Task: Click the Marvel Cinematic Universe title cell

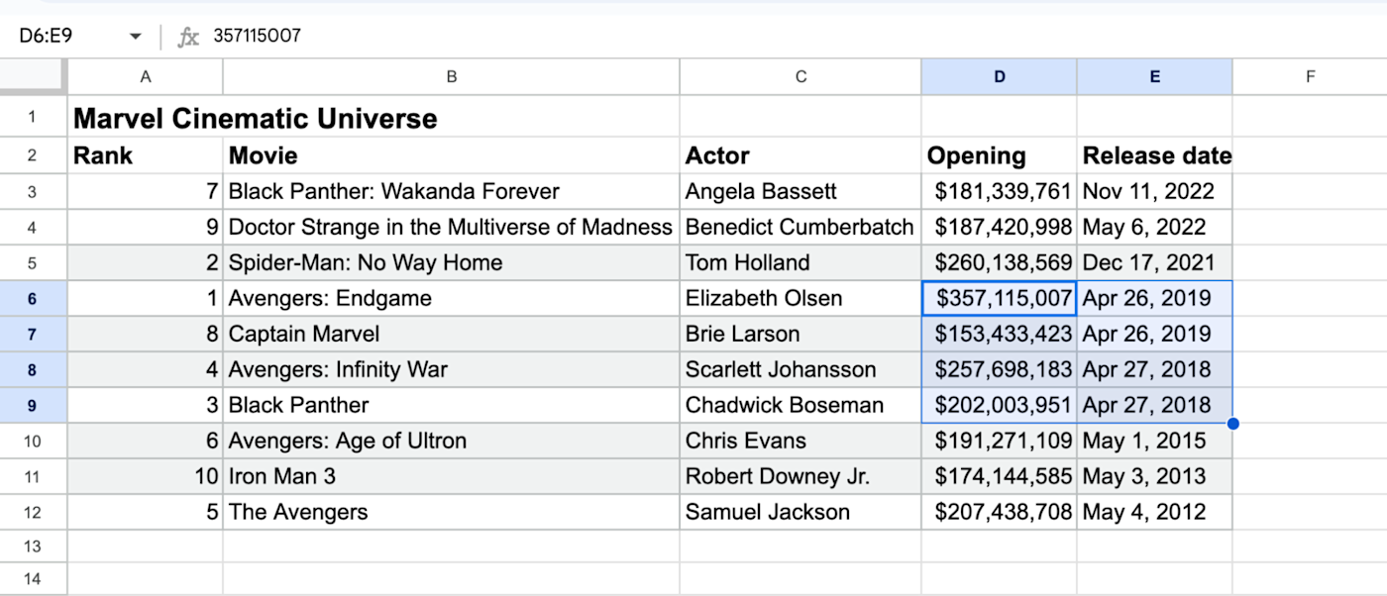Action: tap(256, 119)
